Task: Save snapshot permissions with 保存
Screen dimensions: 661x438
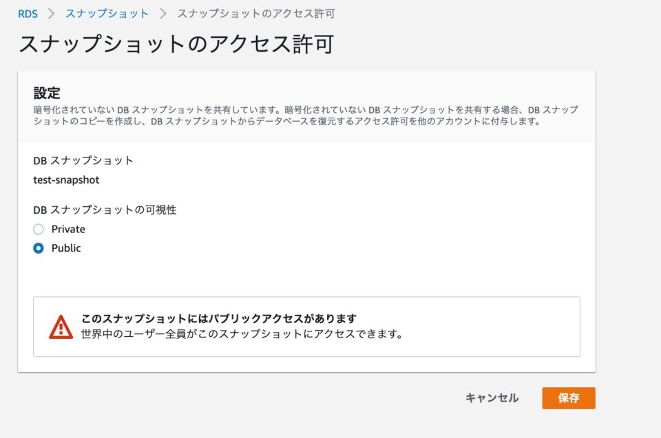Action: point(569,398)
